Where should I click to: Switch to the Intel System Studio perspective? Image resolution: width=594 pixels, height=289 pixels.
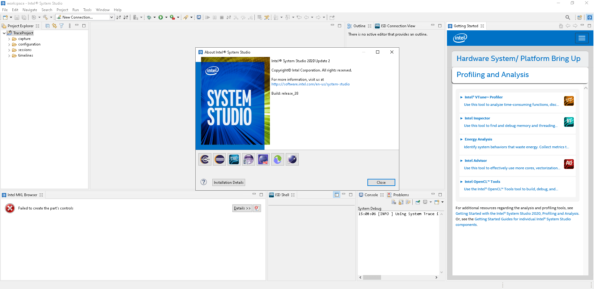(x=590, y=17)
